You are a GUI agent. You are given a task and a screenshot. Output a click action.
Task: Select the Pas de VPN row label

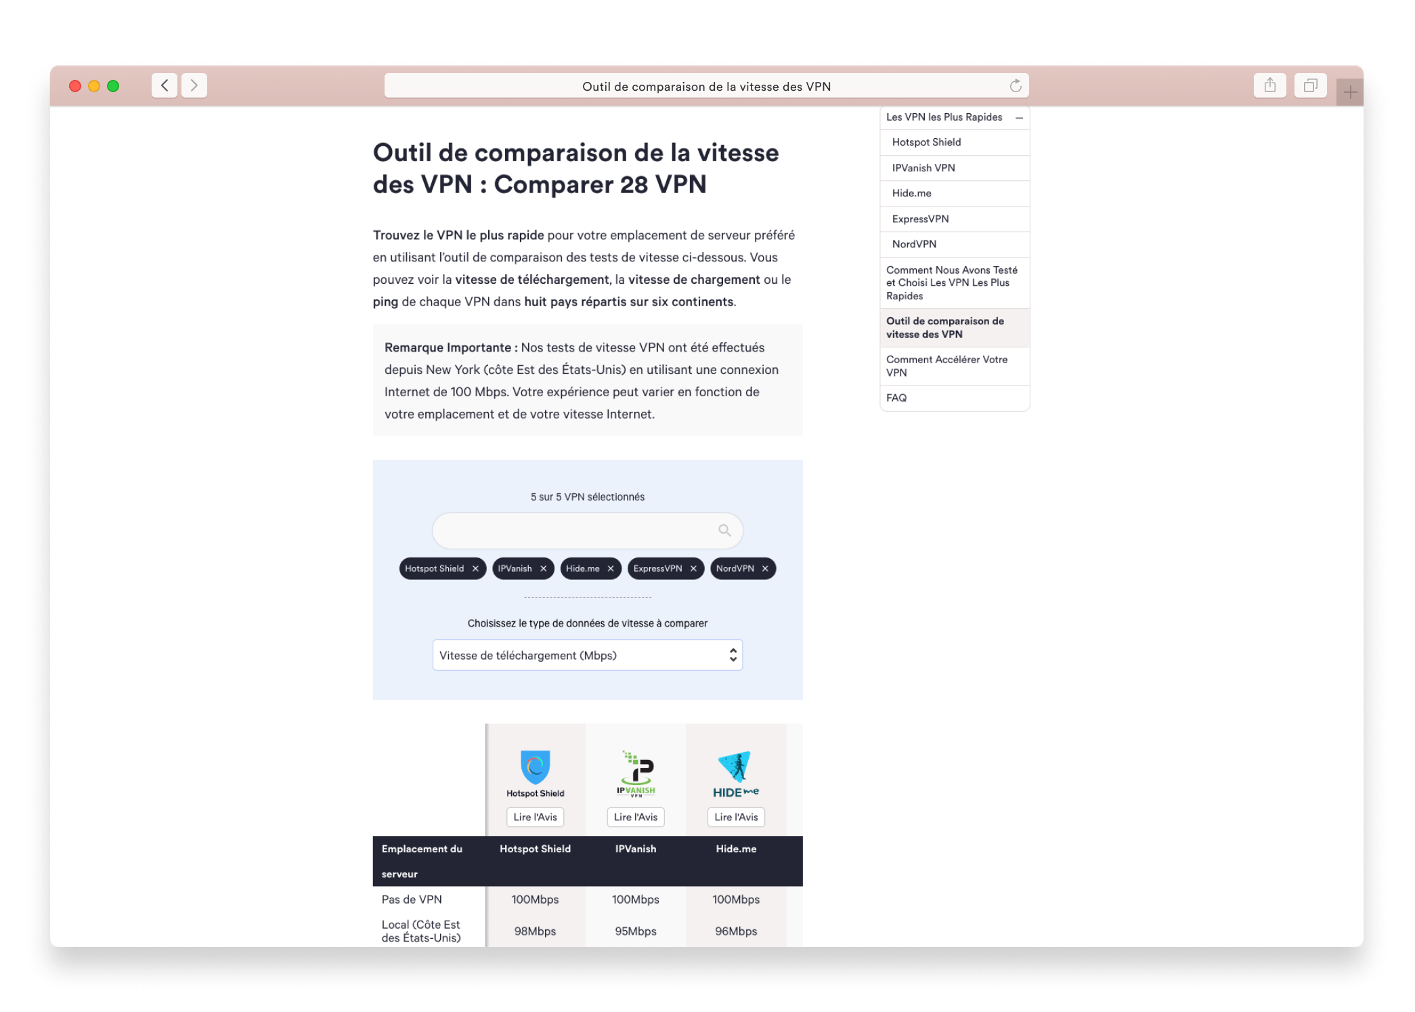click(x=412, y=900)
